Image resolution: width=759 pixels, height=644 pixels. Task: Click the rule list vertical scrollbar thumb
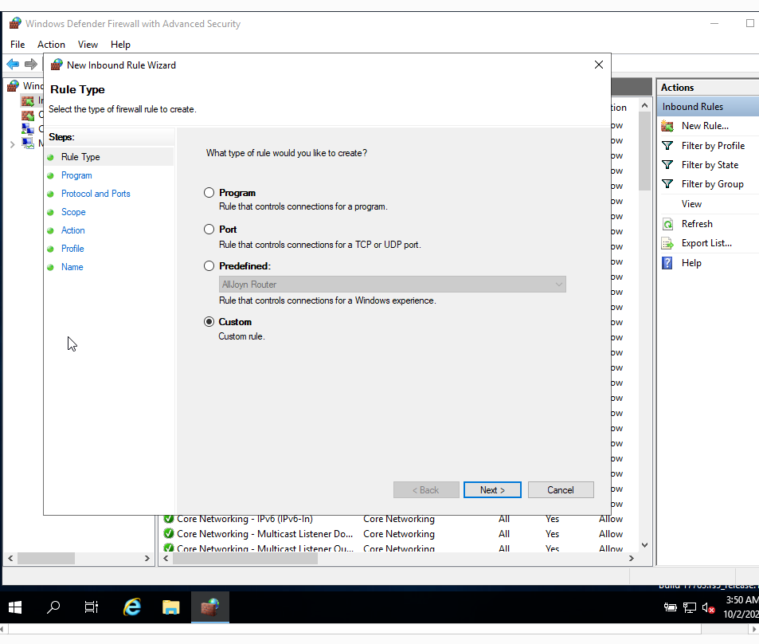pos(644,151)
